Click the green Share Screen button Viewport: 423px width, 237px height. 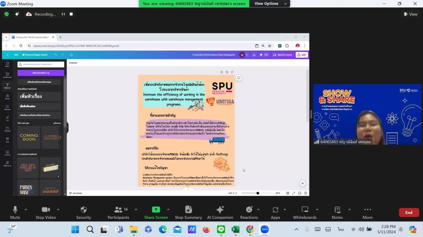click(156, 212)
